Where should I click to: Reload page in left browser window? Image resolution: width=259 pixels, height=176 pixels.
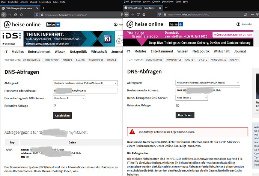(x=15, y=15)
